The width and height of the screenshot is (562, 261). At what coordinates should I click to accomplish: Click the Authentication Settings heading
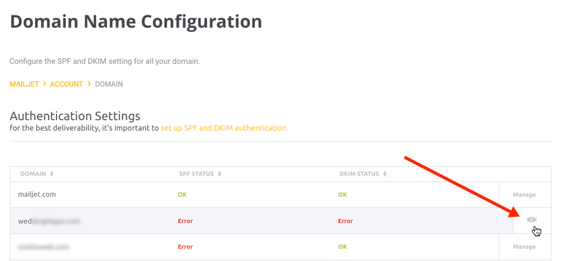click(x=75, y=116)
